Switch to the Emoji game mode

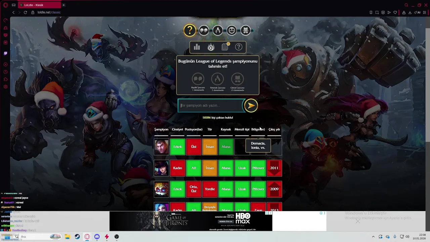(231, 31)
